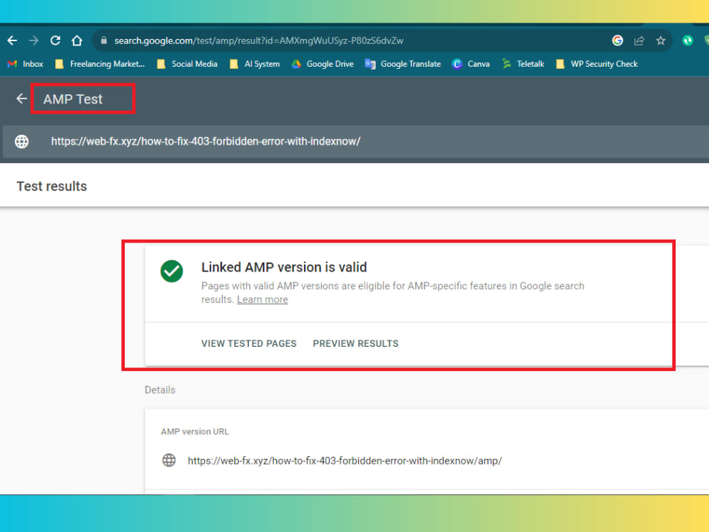Open the Freelancing Market bookmark folder
709x532 pixels.
tap(99, 64)
